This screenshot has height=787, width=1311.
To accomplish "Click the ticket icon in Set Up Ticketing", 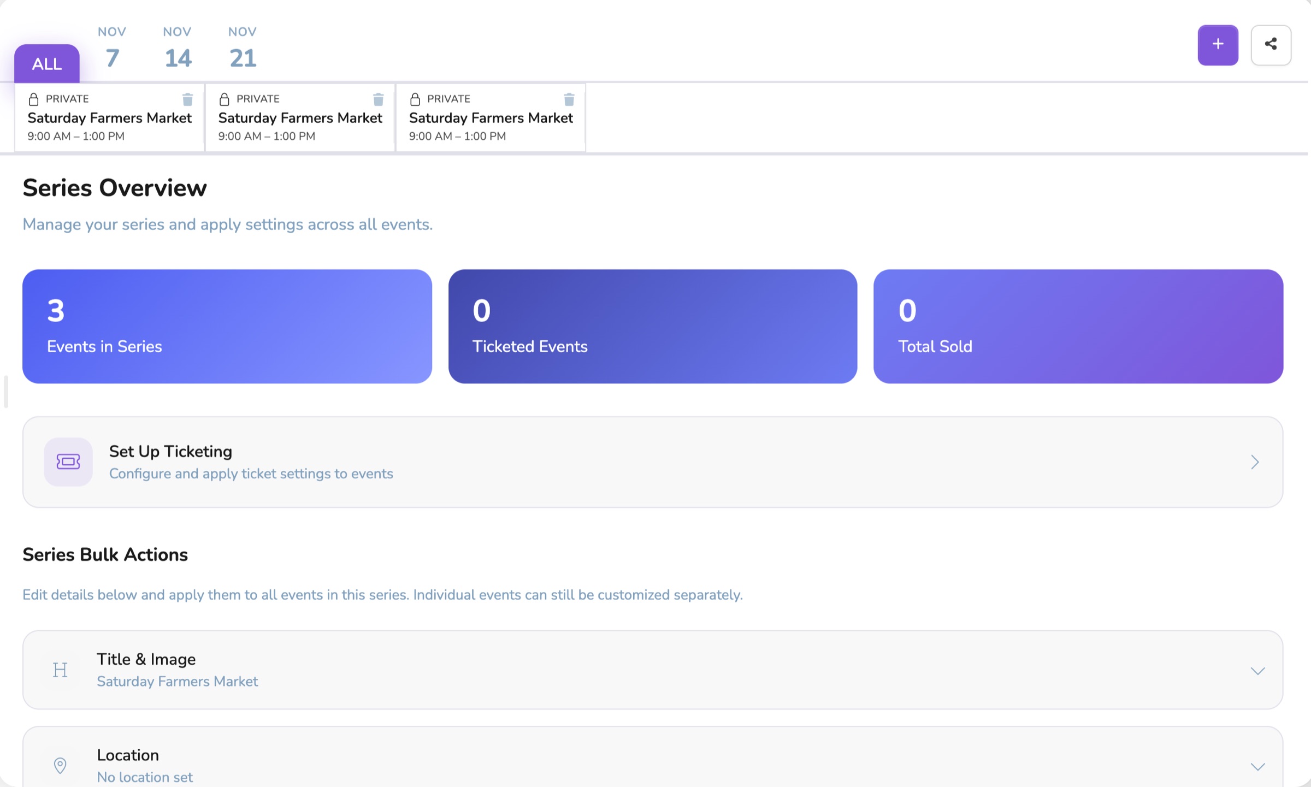I will tap(68, 461).
